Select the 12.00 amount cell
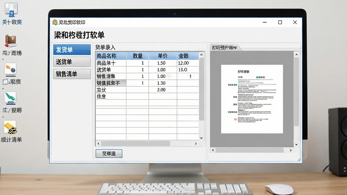The width and height of the screenshot is (347, 195). (188, 63)
